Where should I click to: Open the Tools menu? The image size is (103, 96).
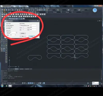tap(20, 8)
